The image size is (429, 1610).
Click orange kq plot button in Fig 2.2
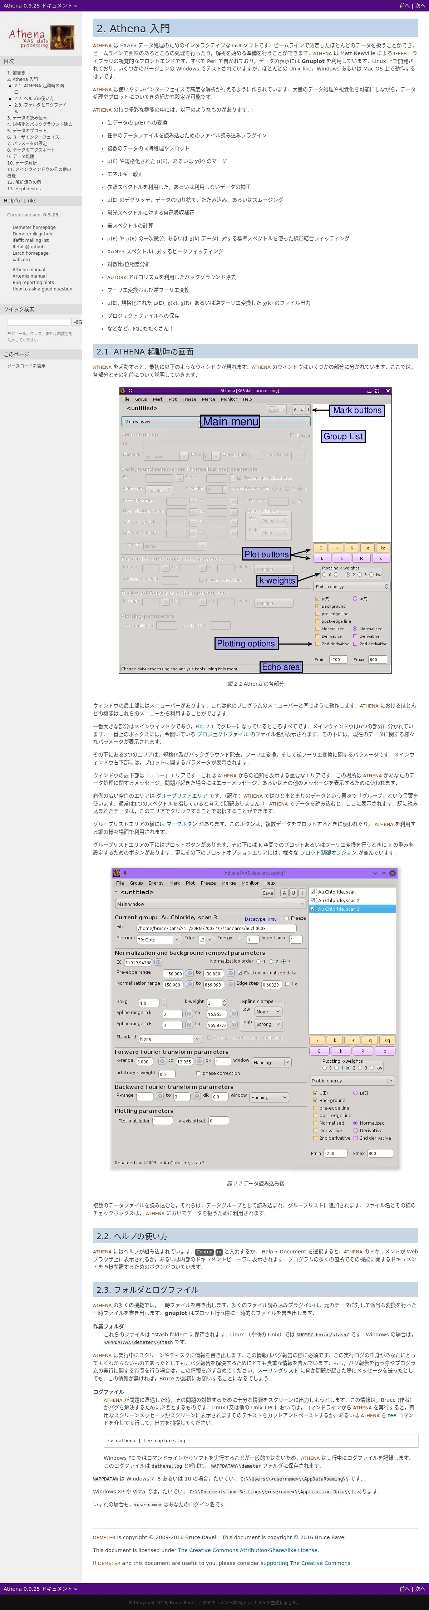point(386,1041)
